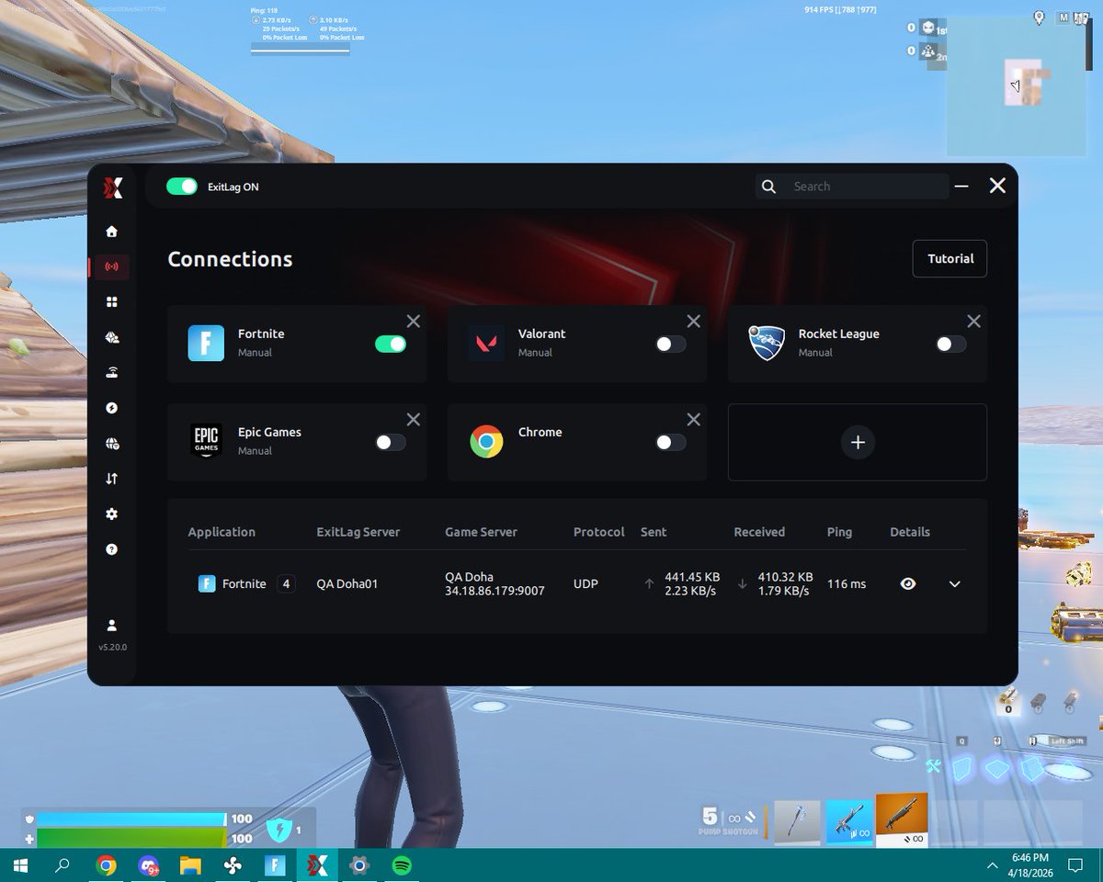Open the user account icon
This screenshot has width=1103, height=882.
click(x=112, y=625)
